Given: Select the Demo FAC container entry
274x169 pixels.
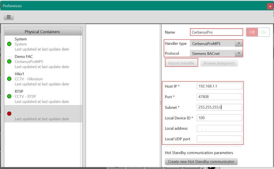Looking at the screenshot, I should (x=43, y=62).
